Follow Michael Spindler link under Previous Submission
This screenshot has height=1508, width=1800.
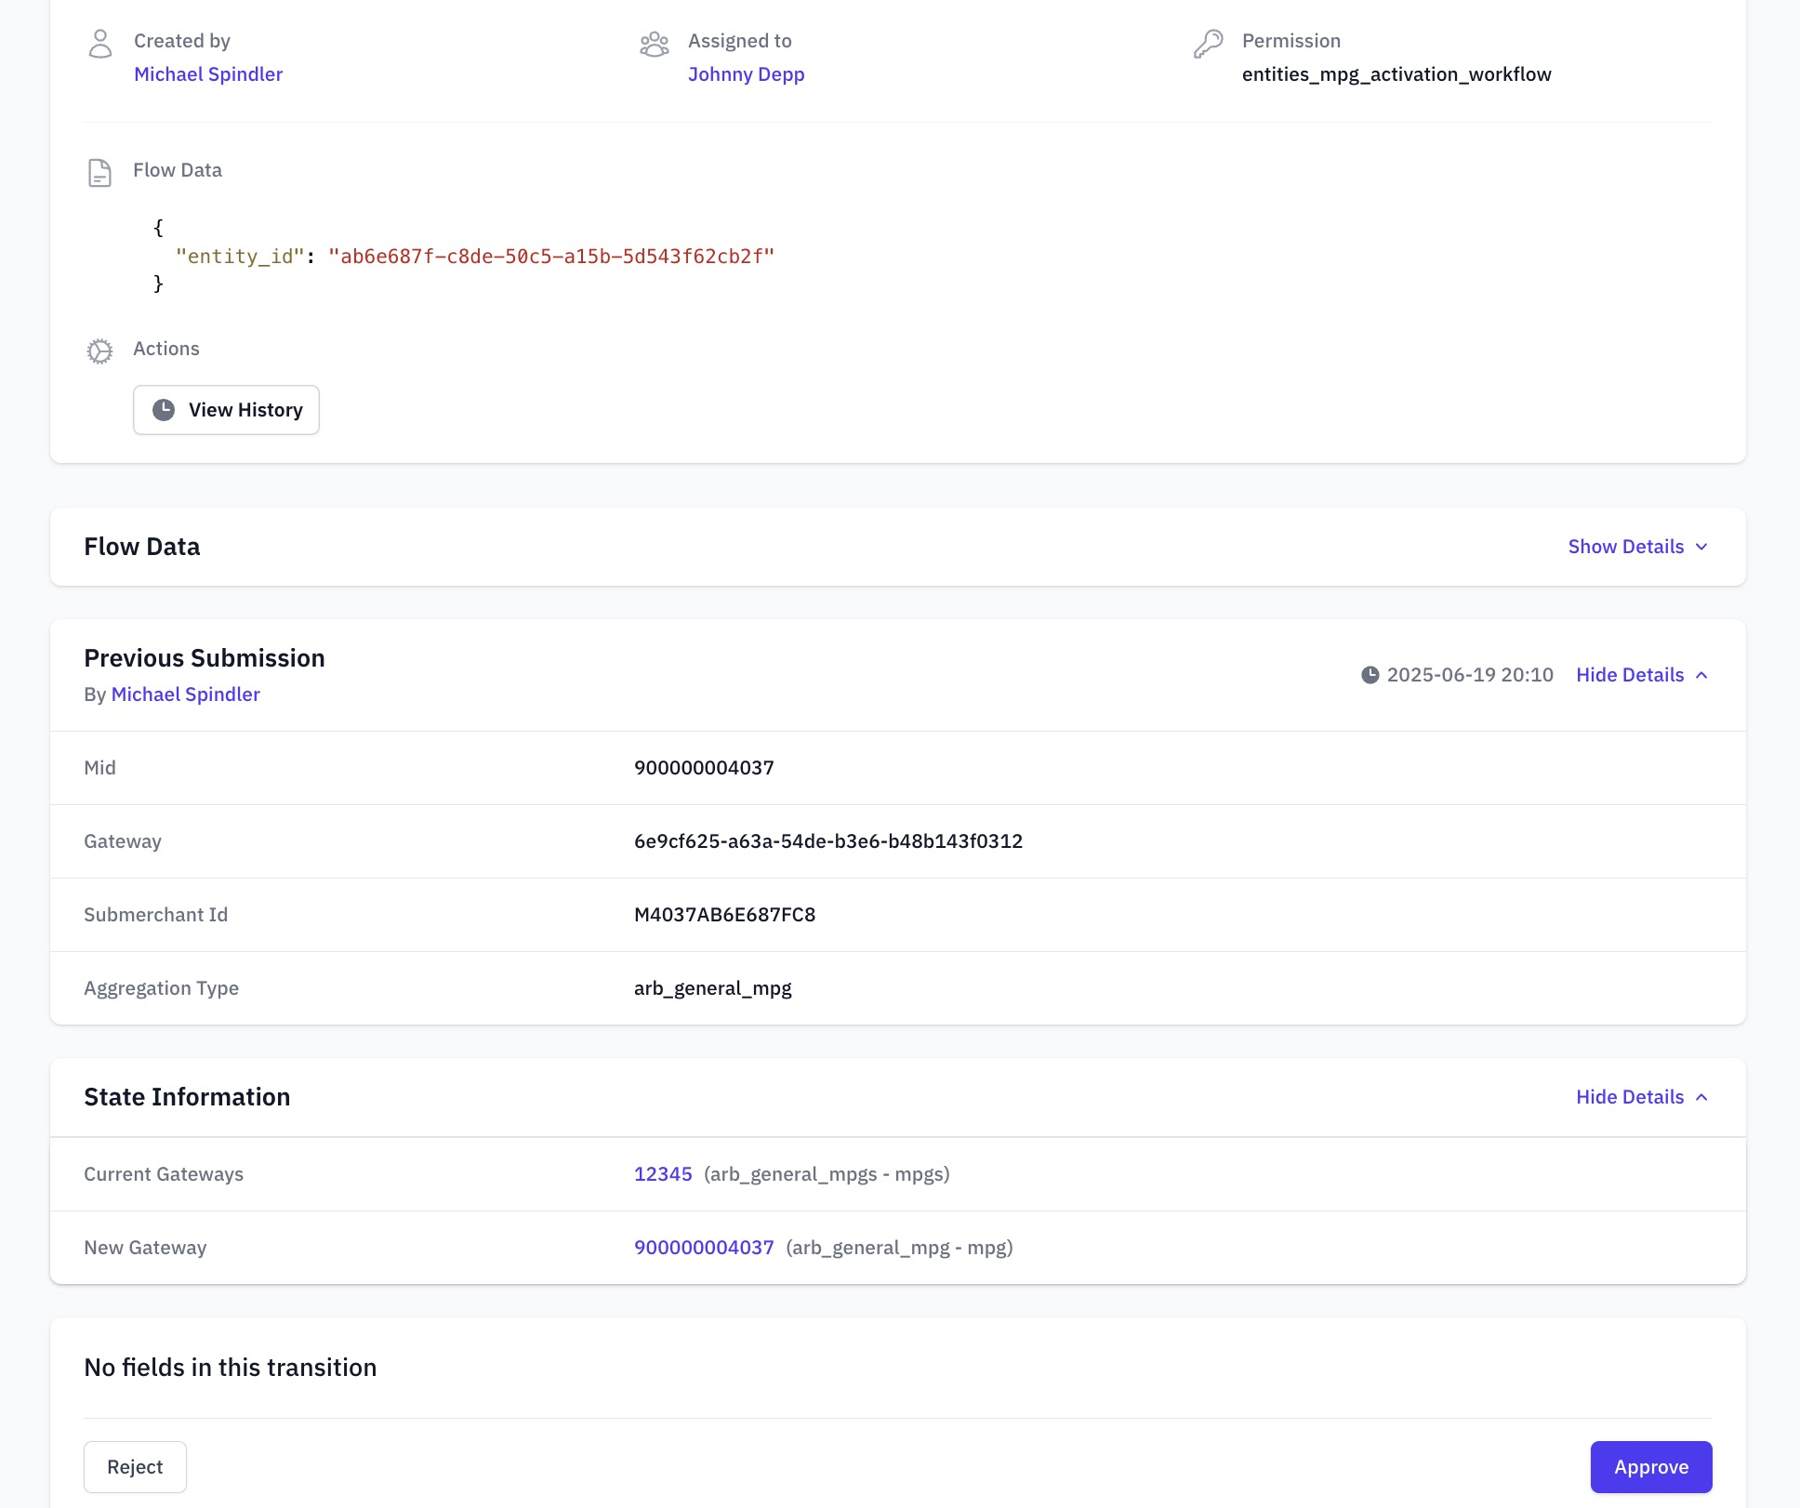pos(185,694)
